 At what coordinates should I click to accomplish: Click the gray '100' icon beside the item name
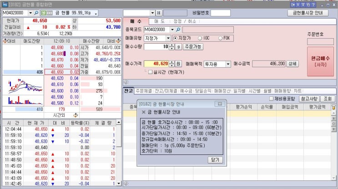(50, 13)
